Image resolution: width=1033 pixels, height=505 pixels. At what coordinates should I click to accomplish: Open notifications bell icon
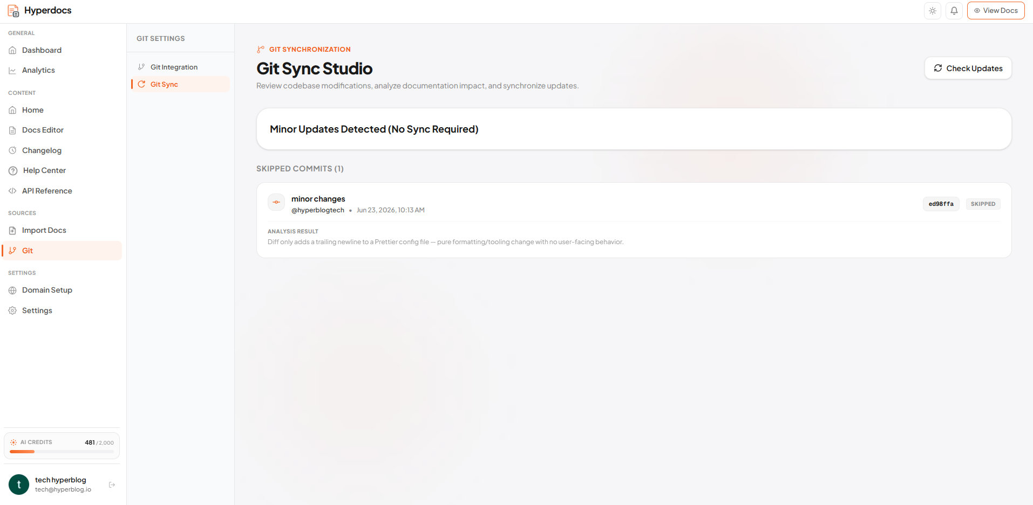point(954,11)
